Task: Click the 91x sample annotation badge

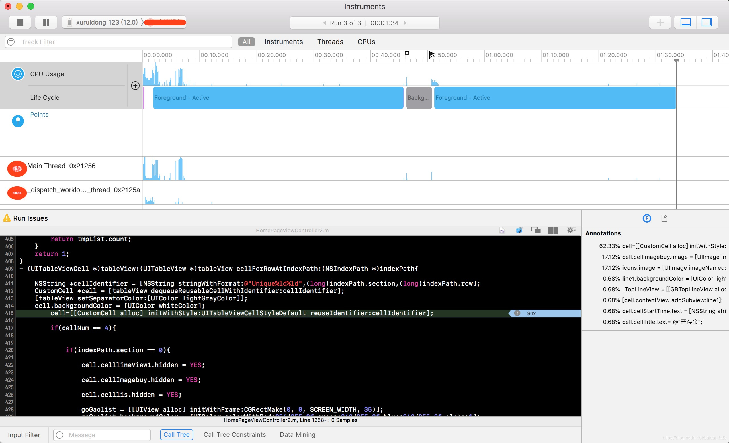Action: point(531,313)
